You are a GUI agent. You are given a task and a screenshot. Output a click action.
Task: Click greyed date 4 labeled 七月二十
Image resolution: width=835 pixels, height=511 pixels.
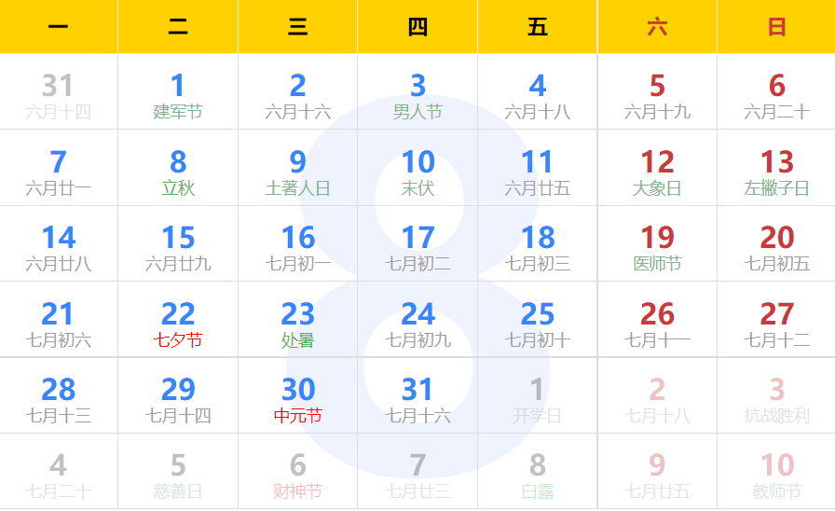click(59, 472)
